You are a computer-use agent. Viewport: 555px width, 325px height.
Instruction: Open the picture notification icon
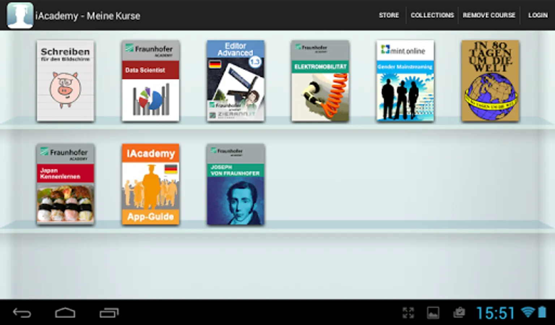click(433, 313)
